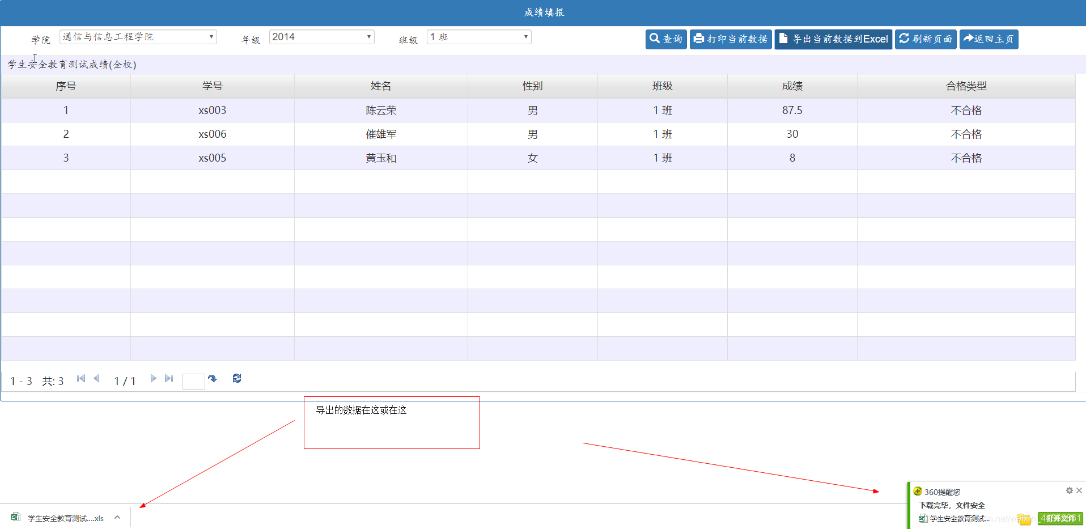
Task: Export current data to Excel button
Action: (833, 39)
